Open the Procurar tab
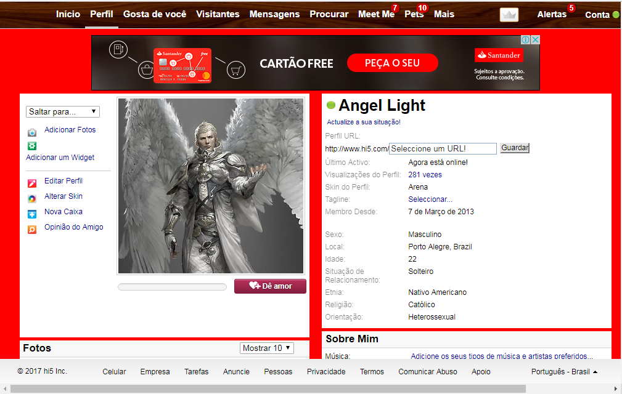622x394 pixels. click(329, 14)
